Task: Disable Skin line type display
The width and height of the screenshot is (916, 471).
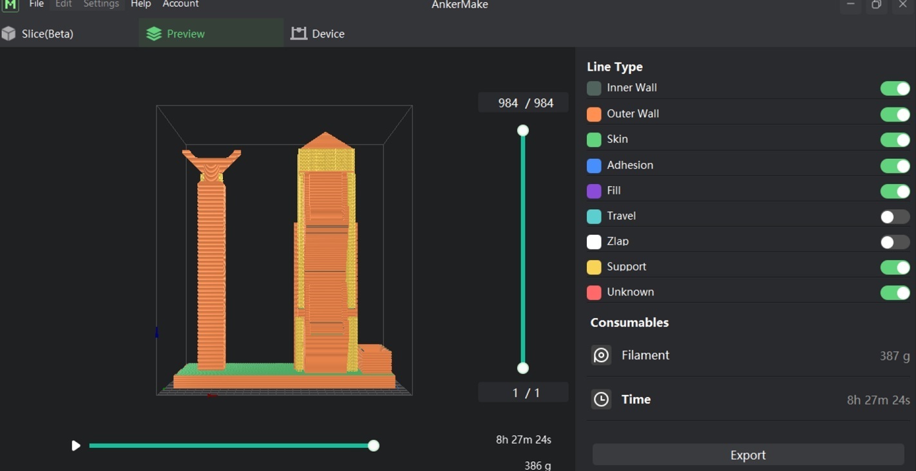Action: coord(895,140)
